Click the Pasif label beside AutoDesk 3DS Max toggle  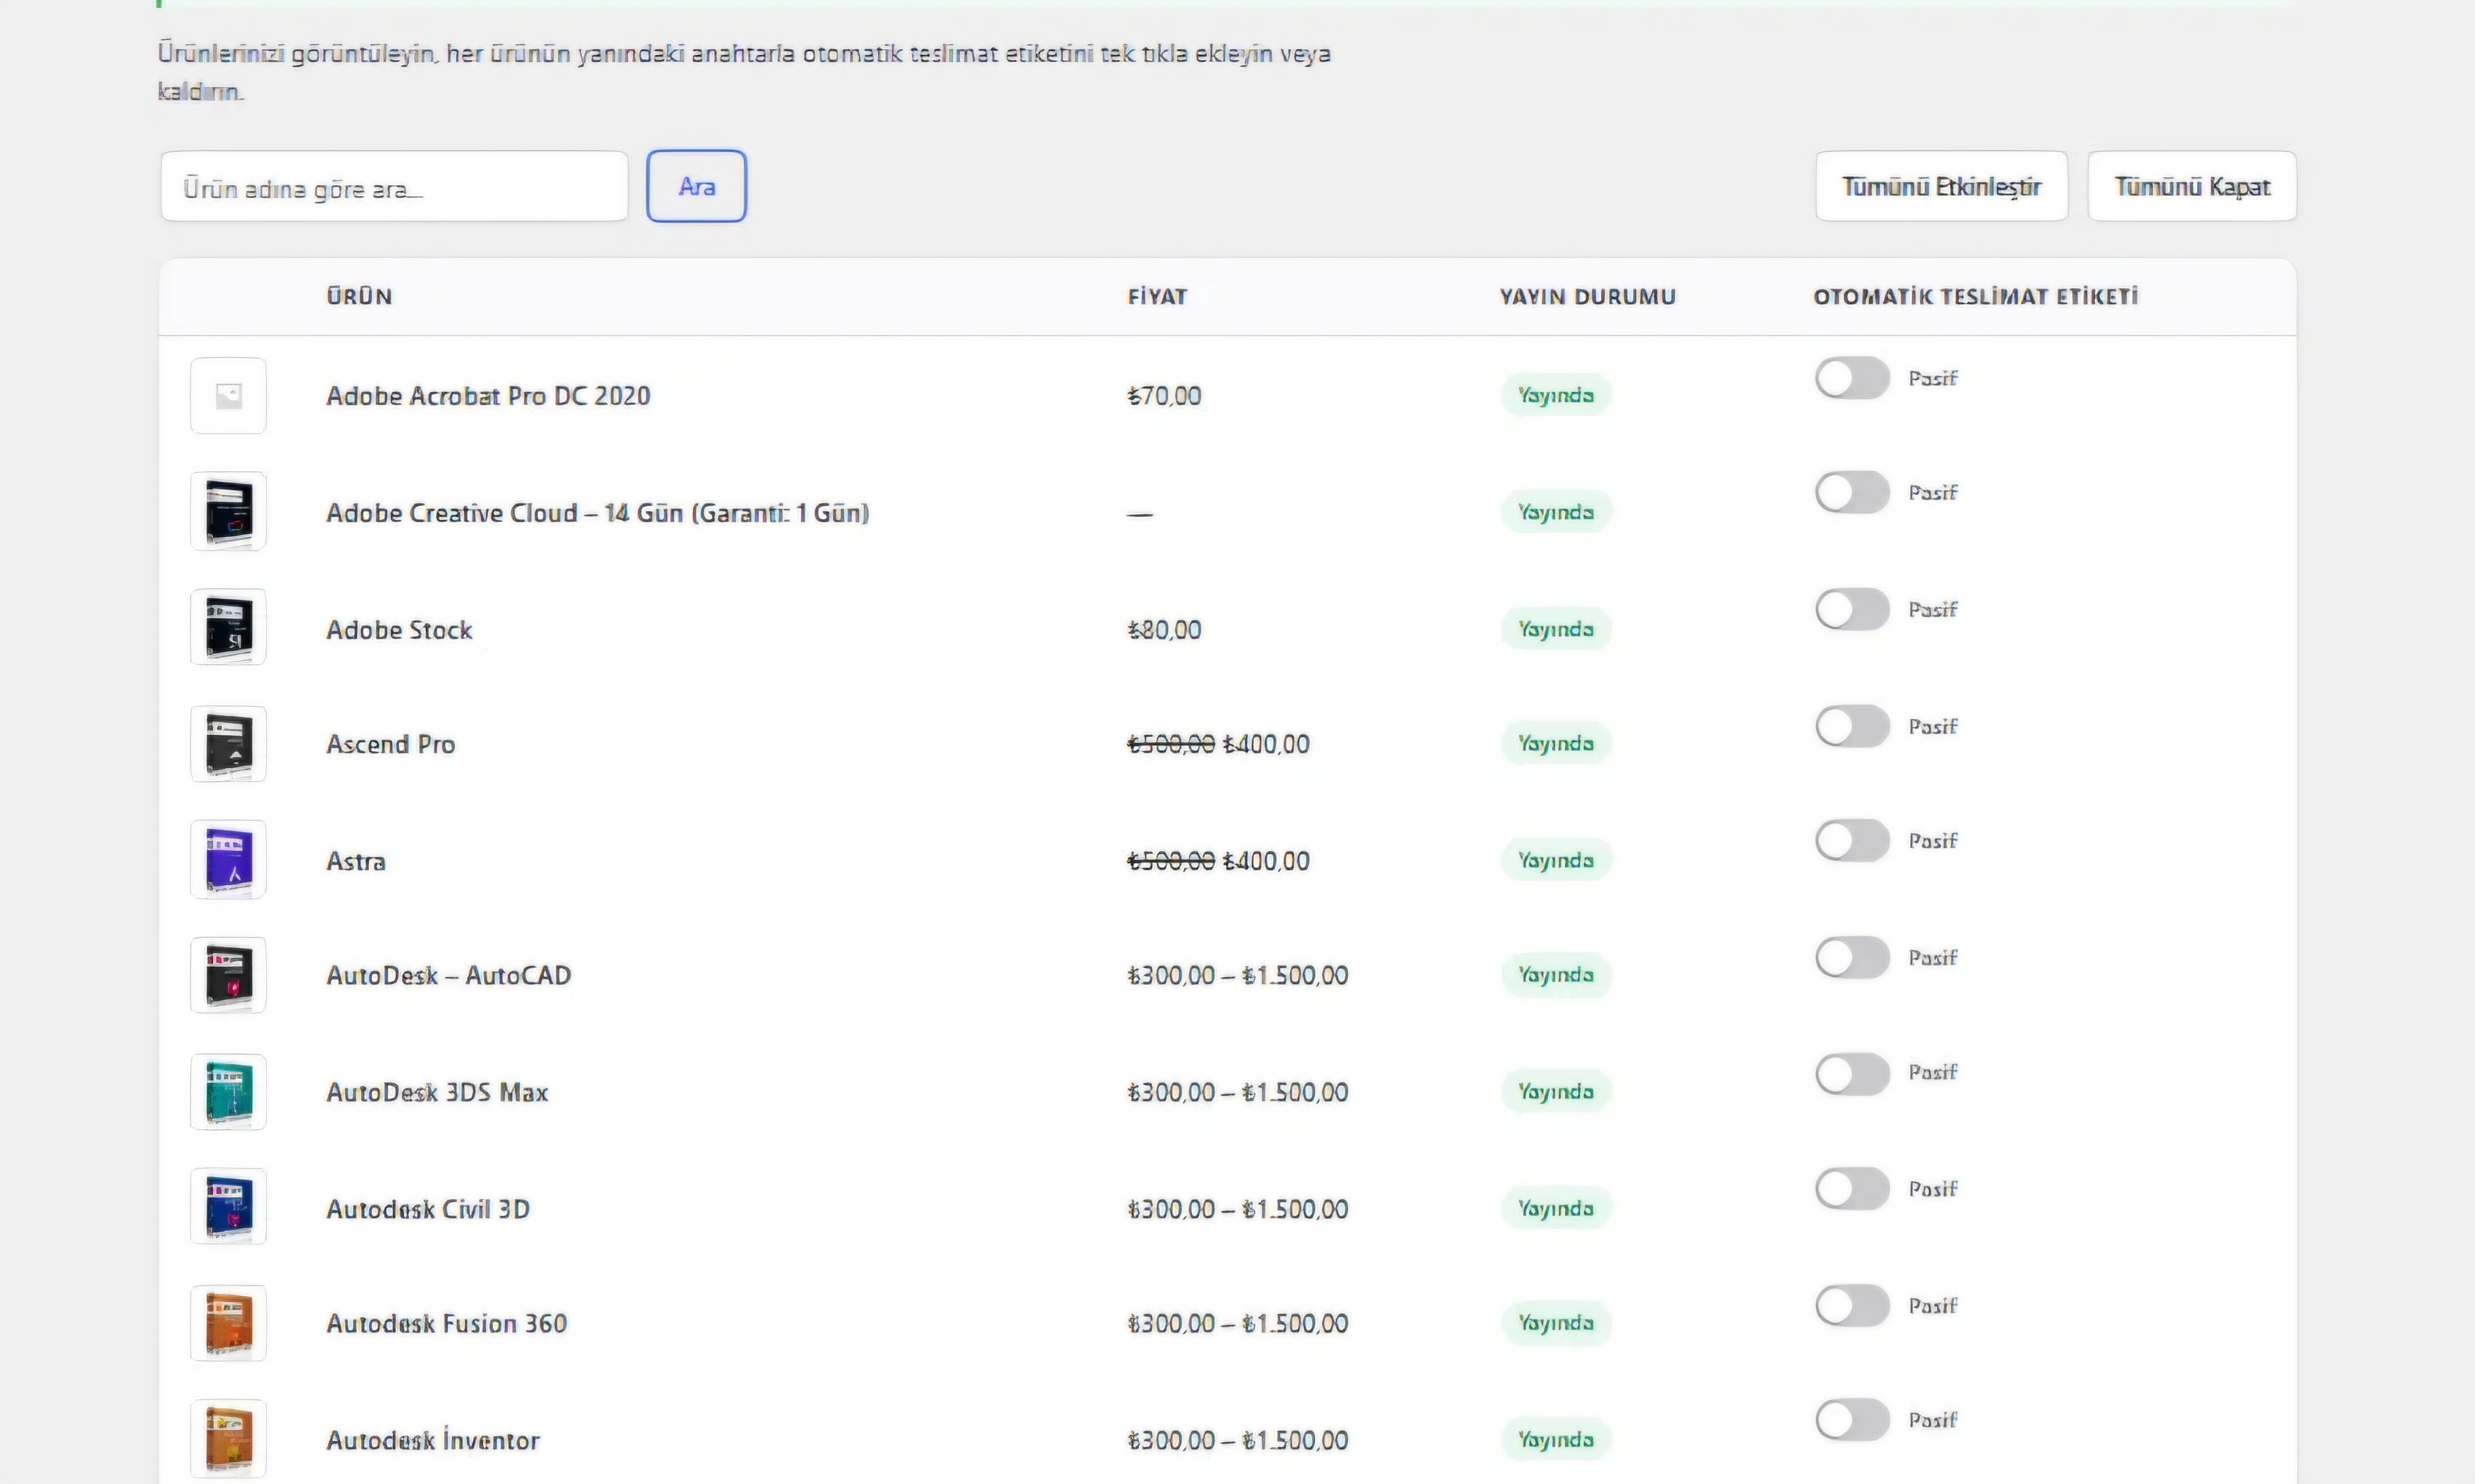1932,1072
